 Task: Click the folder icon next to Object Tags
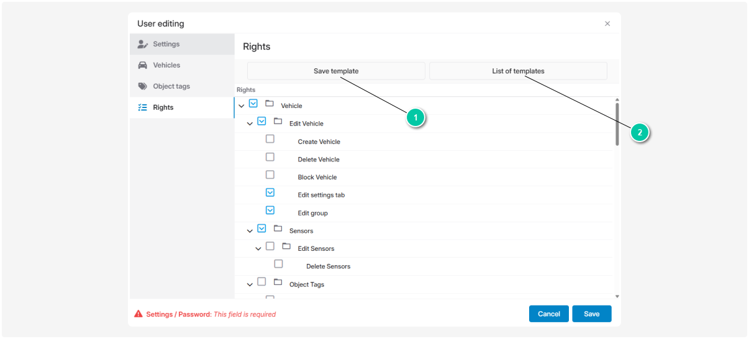278,282
